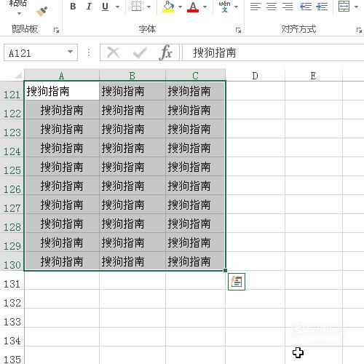This screenshot has width=364, height=364.
Task: Select column E header
Action: pyautogui.click(x=313, y=76)
